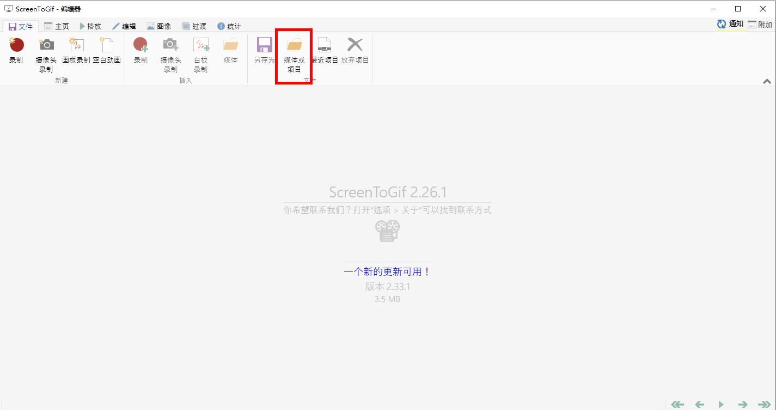The height and width of the screenshot is (410, 776).
Task: Insert a new recording (插入 录制)
Action: (x=140, y=52)
